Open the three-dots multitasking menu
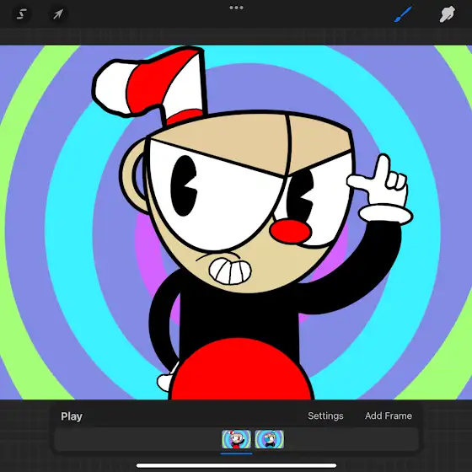472x472 pixels. (236, 8)
